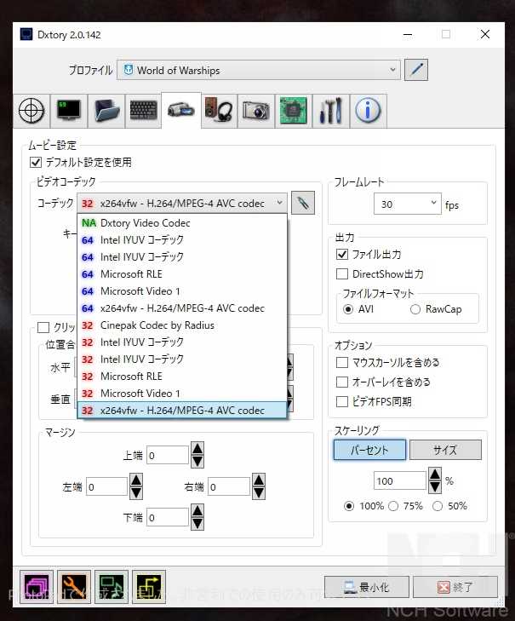This screenshot has width=515, height=621.
Task: Select 32-bit Microsoft Video 1 codec
Action: click(x=181, y=394)
